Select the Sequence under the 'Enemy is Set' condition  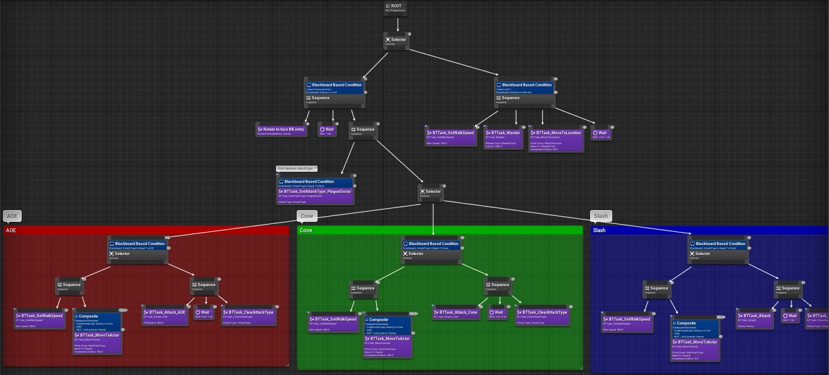pos(335,100)
